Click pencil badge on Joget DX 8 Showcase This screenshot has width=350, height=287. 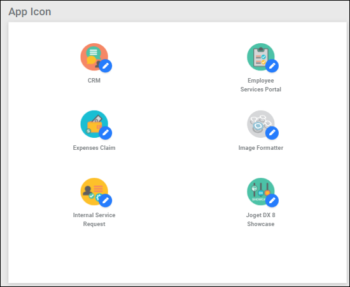click(x=272, y=201)
